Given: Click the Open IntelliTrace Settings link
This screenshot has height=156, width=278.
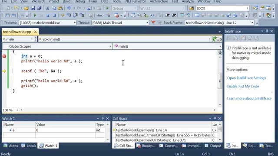Looking at the screenshot, I should coord(246,78).
